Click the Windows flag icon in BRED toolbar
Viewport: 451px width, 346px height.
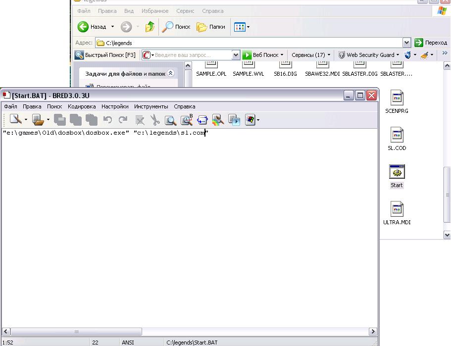250,120
